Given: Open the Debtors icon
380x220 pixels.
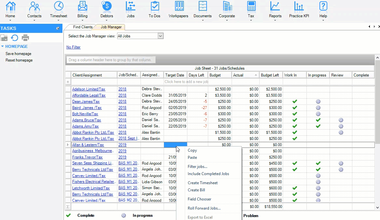Looking at the screenshot, I should [x=106, y=7].
